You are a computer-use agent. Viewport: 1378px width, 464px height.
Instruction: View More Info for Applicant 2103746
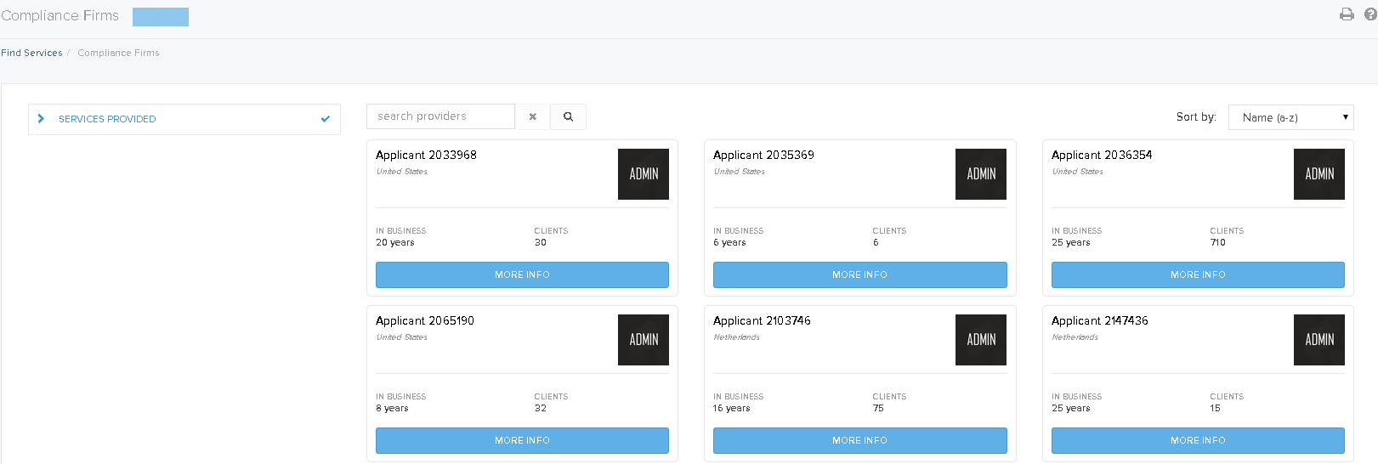tap(859, 440)
